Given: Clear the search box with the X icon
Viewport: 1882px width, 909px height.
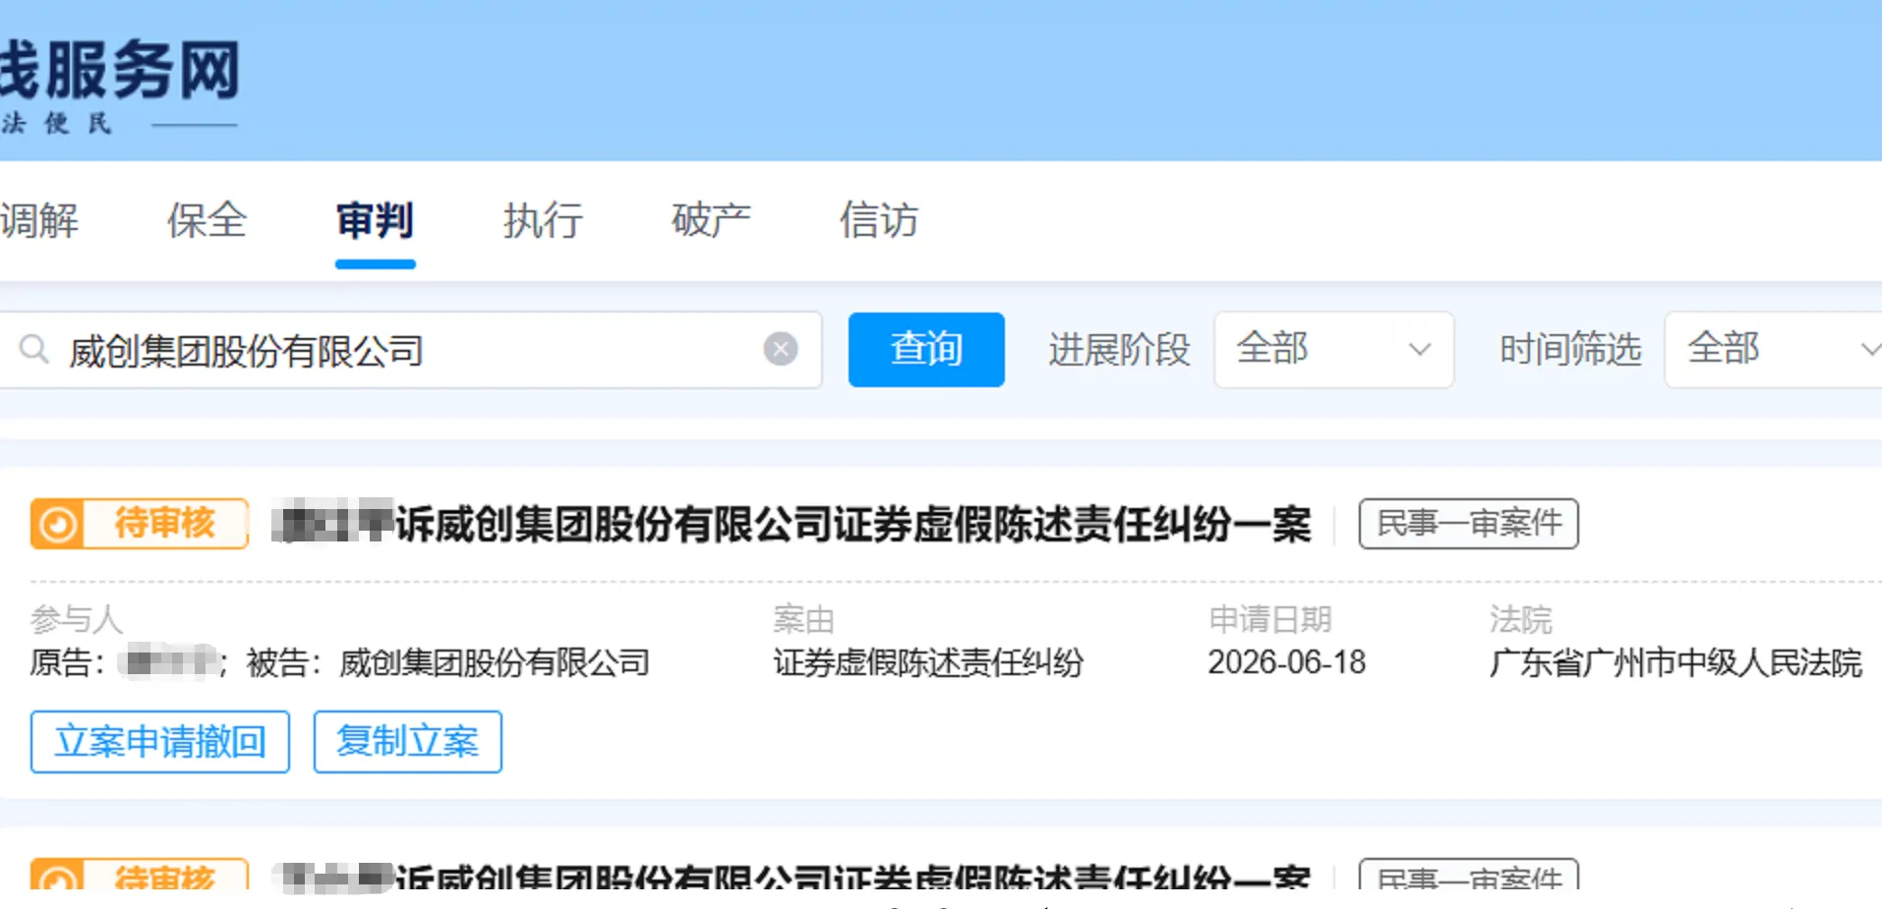Looking at the screenshot, I should (781, 349).
